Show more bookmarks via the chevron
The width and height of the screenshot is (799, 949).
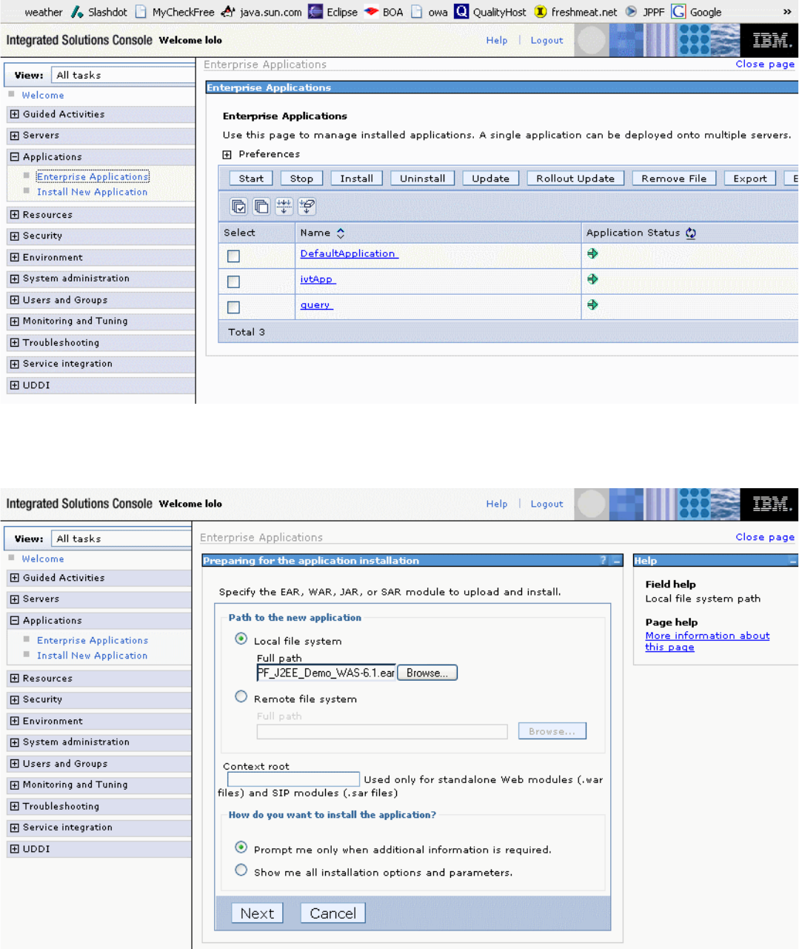787,12
